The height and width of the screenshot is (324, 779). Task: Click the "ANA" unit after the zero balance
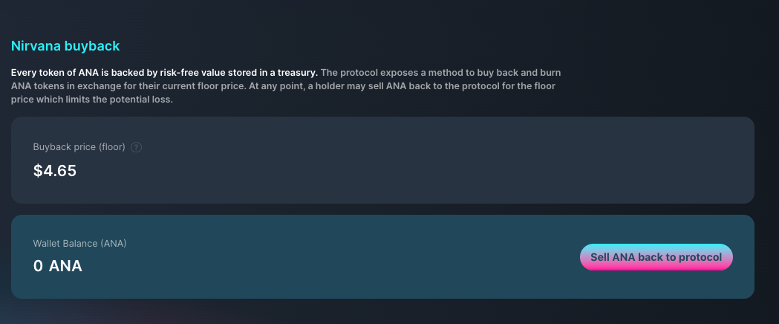click(65, 266)
